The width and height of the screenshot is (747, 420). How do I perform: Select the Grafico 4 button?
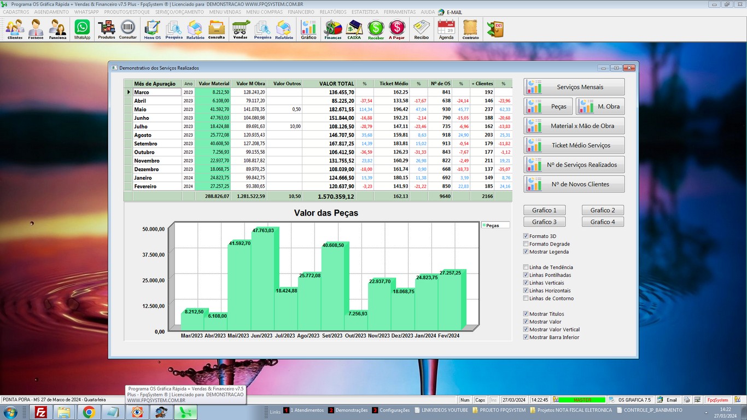point(603,222)
